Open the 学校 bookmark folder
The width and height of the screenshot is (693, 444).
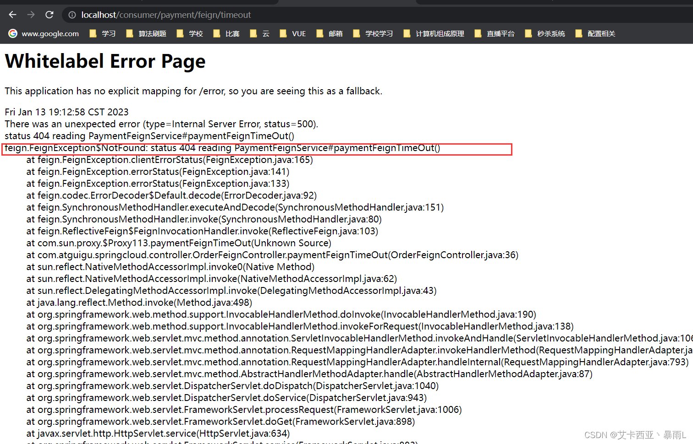190,33
